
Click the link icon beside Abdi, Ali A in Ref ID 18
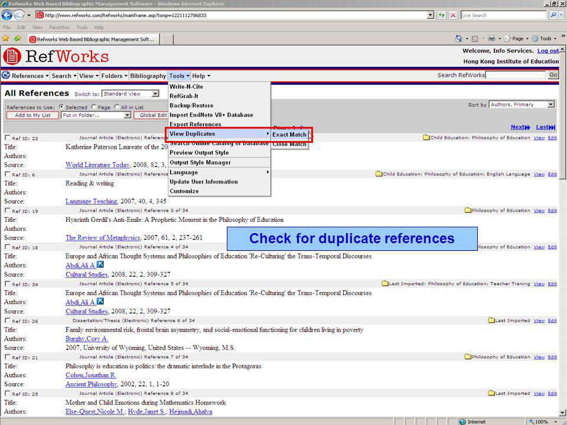click(x=100, y=265)
